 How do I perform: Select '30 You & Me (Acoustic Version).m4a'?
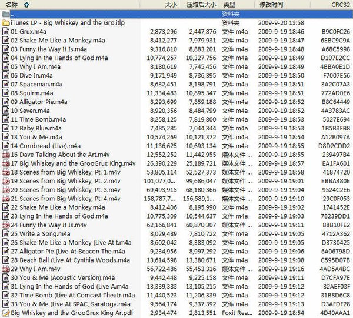(62, 277)
